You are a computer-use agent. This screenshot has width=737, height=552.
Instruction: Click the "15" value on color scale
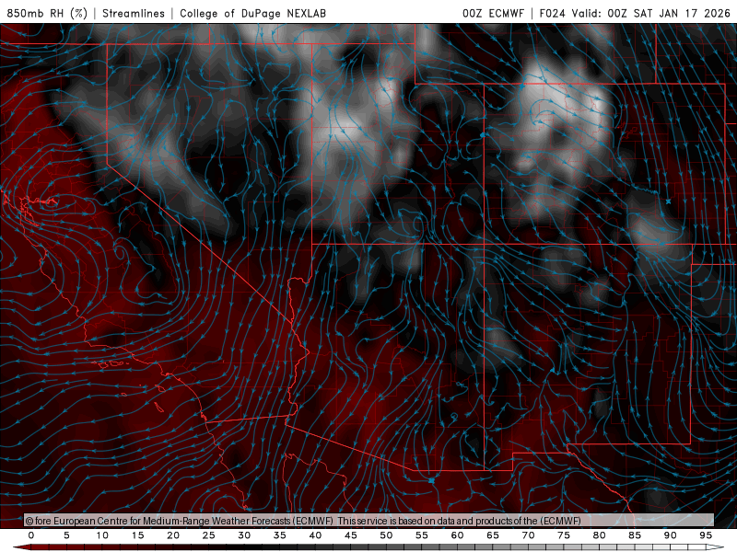tap(137, 535)
